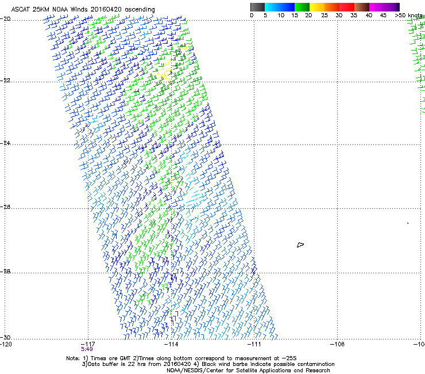The image size is (425, 374).
Task: Click the '-114' longitude axis label
Action: pyautogui.click(x=171, y=344)
